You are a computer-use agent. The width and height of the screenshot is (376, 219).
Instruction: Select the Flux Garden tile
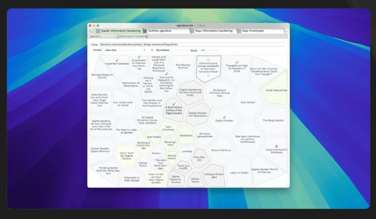(200, 158)
